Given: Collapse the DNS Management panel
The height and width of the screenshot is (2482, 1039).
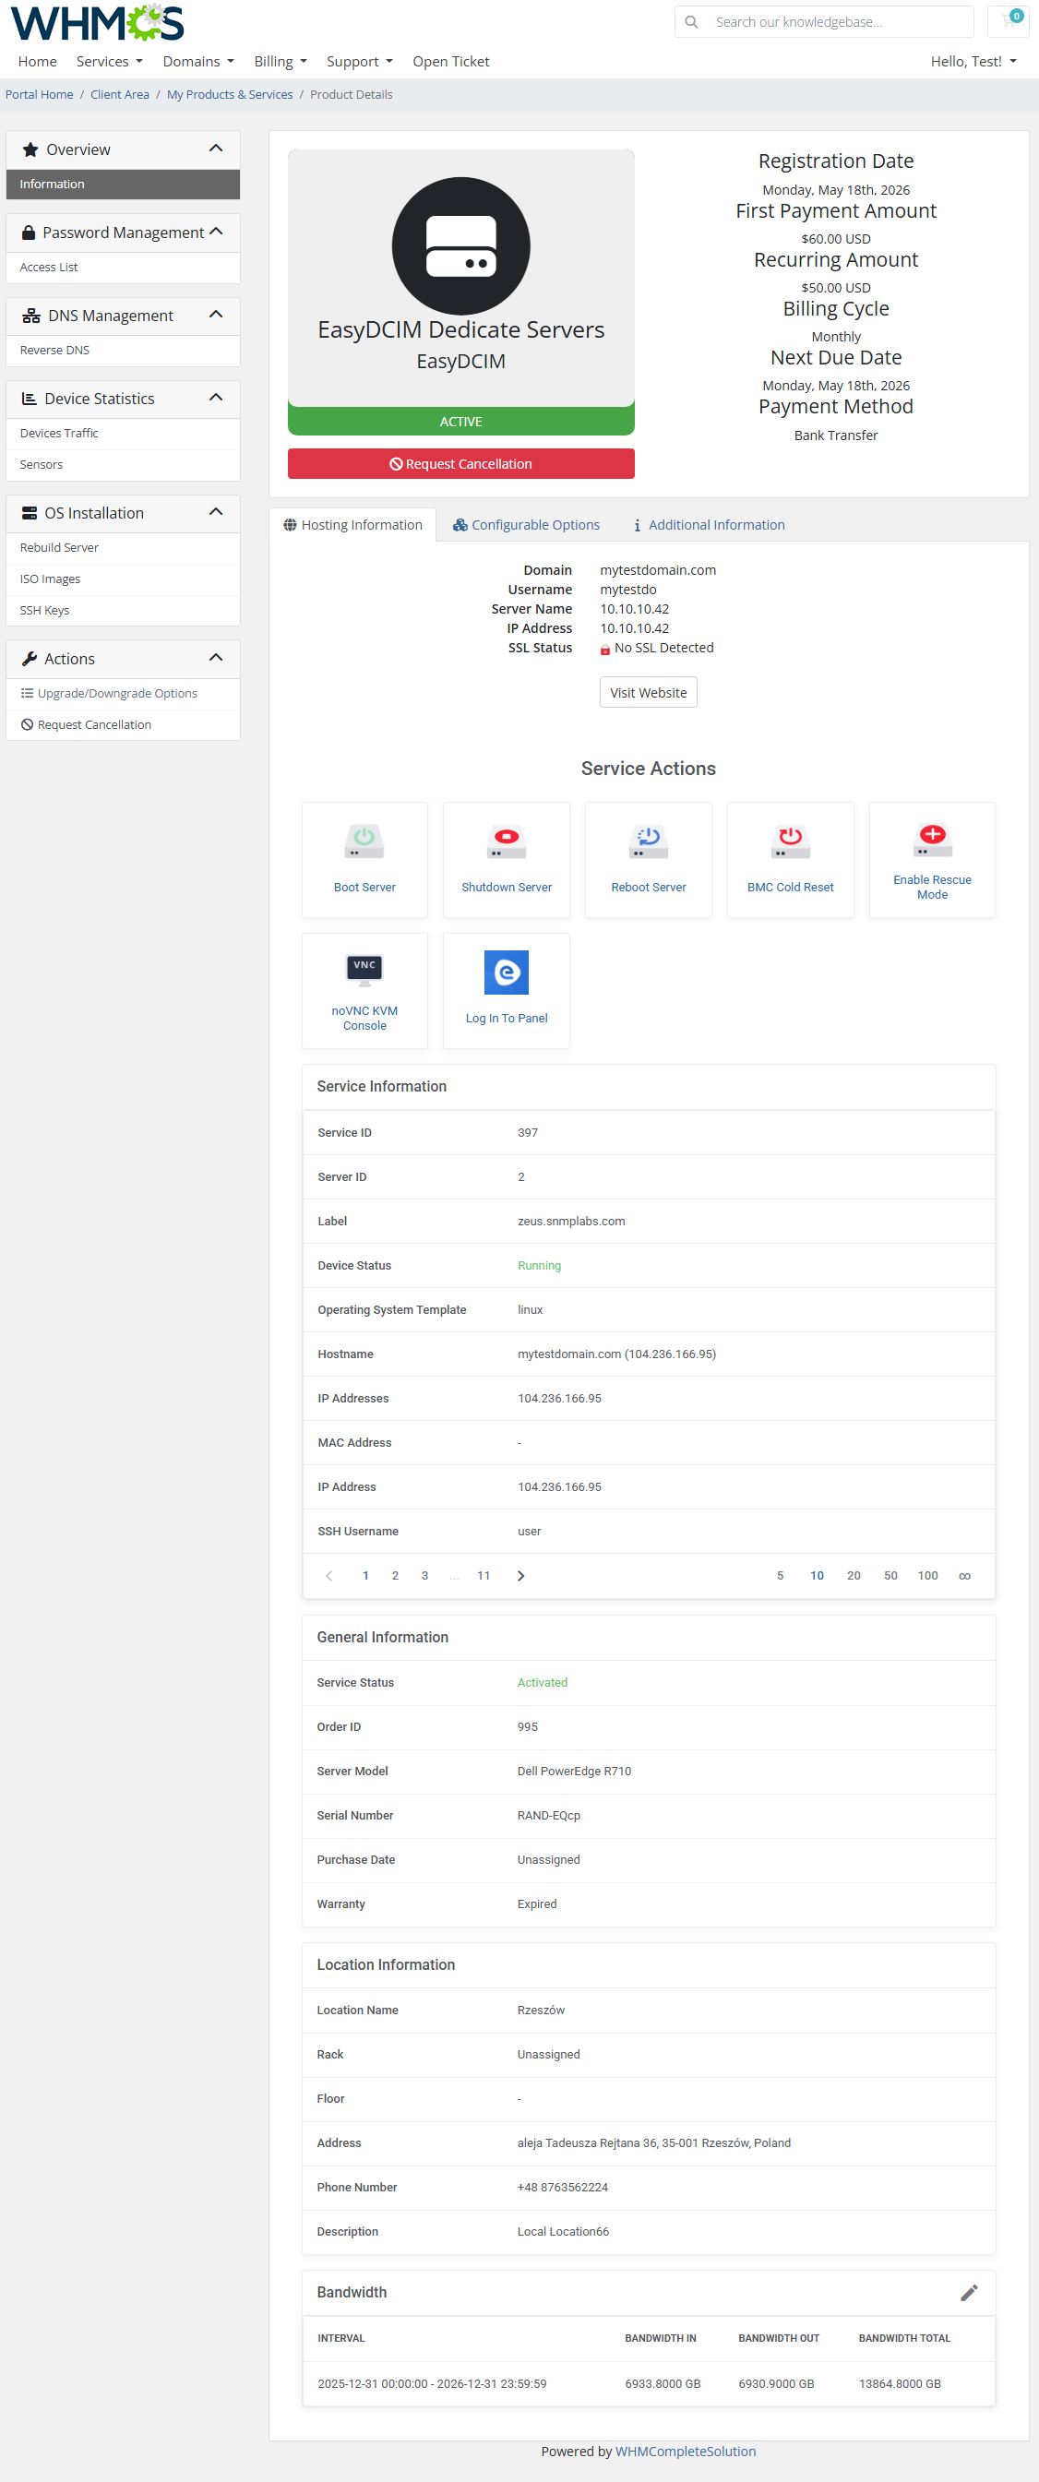Looking at the screenshot, I should tap(216, 314).
